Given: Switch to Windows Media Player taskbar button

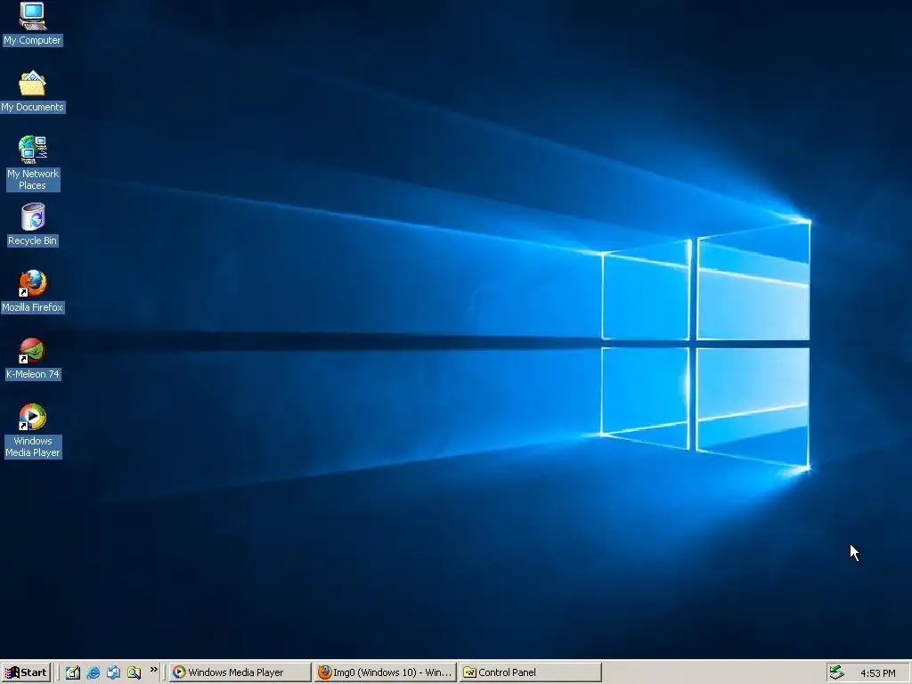Looking at the screenshot, I should click(x=240, y=672).
